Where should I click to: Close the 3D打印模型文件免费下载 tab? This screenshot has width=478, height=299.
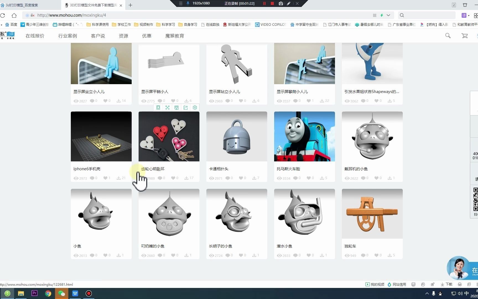point(121,5)
